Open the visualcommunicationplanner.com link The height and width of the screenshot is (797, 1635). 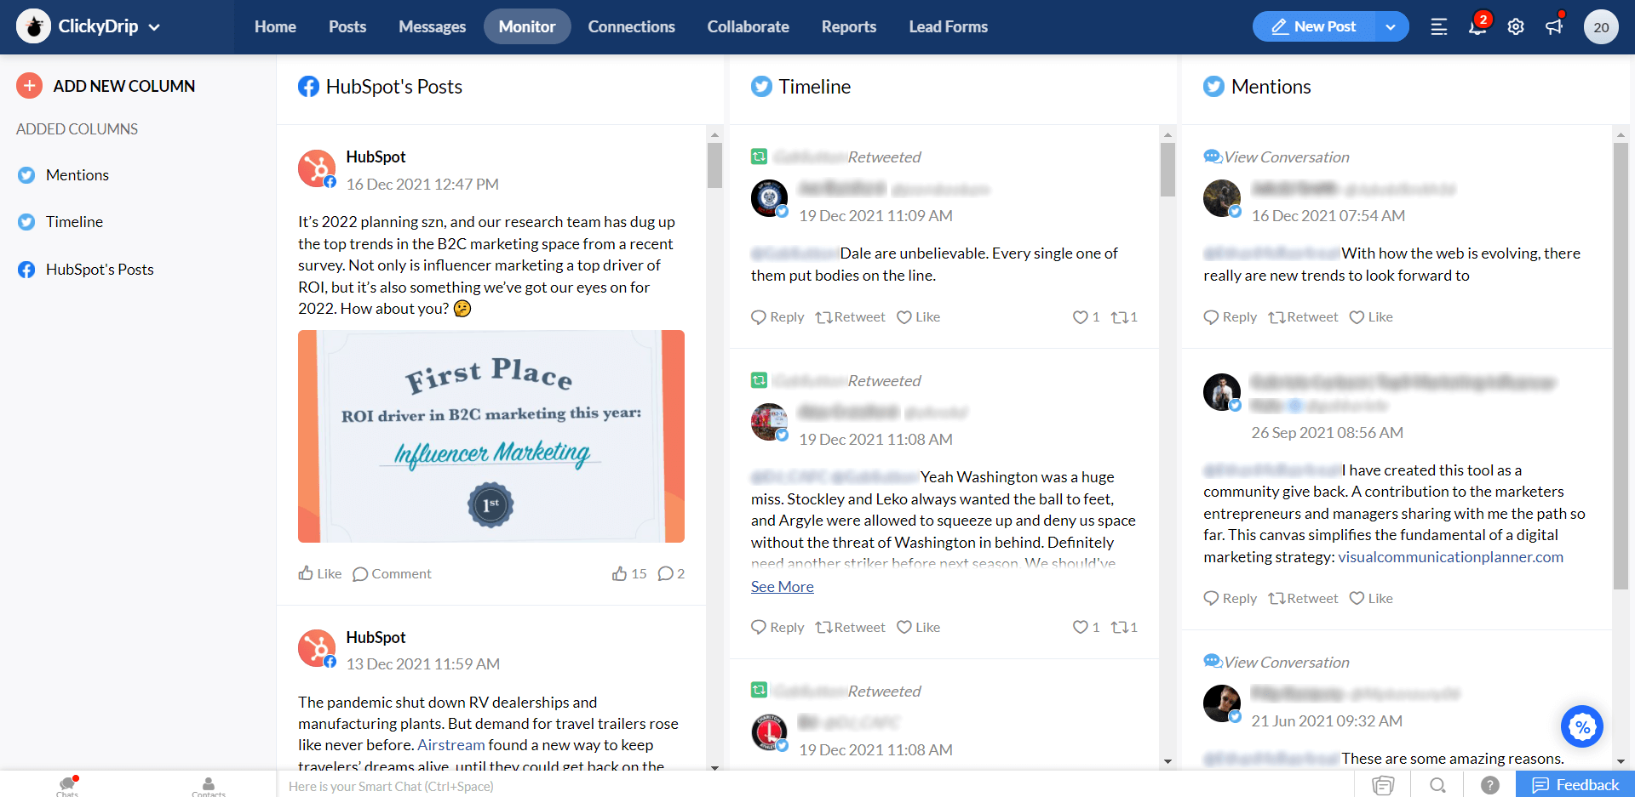(x=1450, y=557)
